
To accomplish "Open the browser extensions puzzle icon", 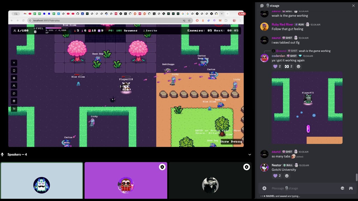I will (226, 20).
